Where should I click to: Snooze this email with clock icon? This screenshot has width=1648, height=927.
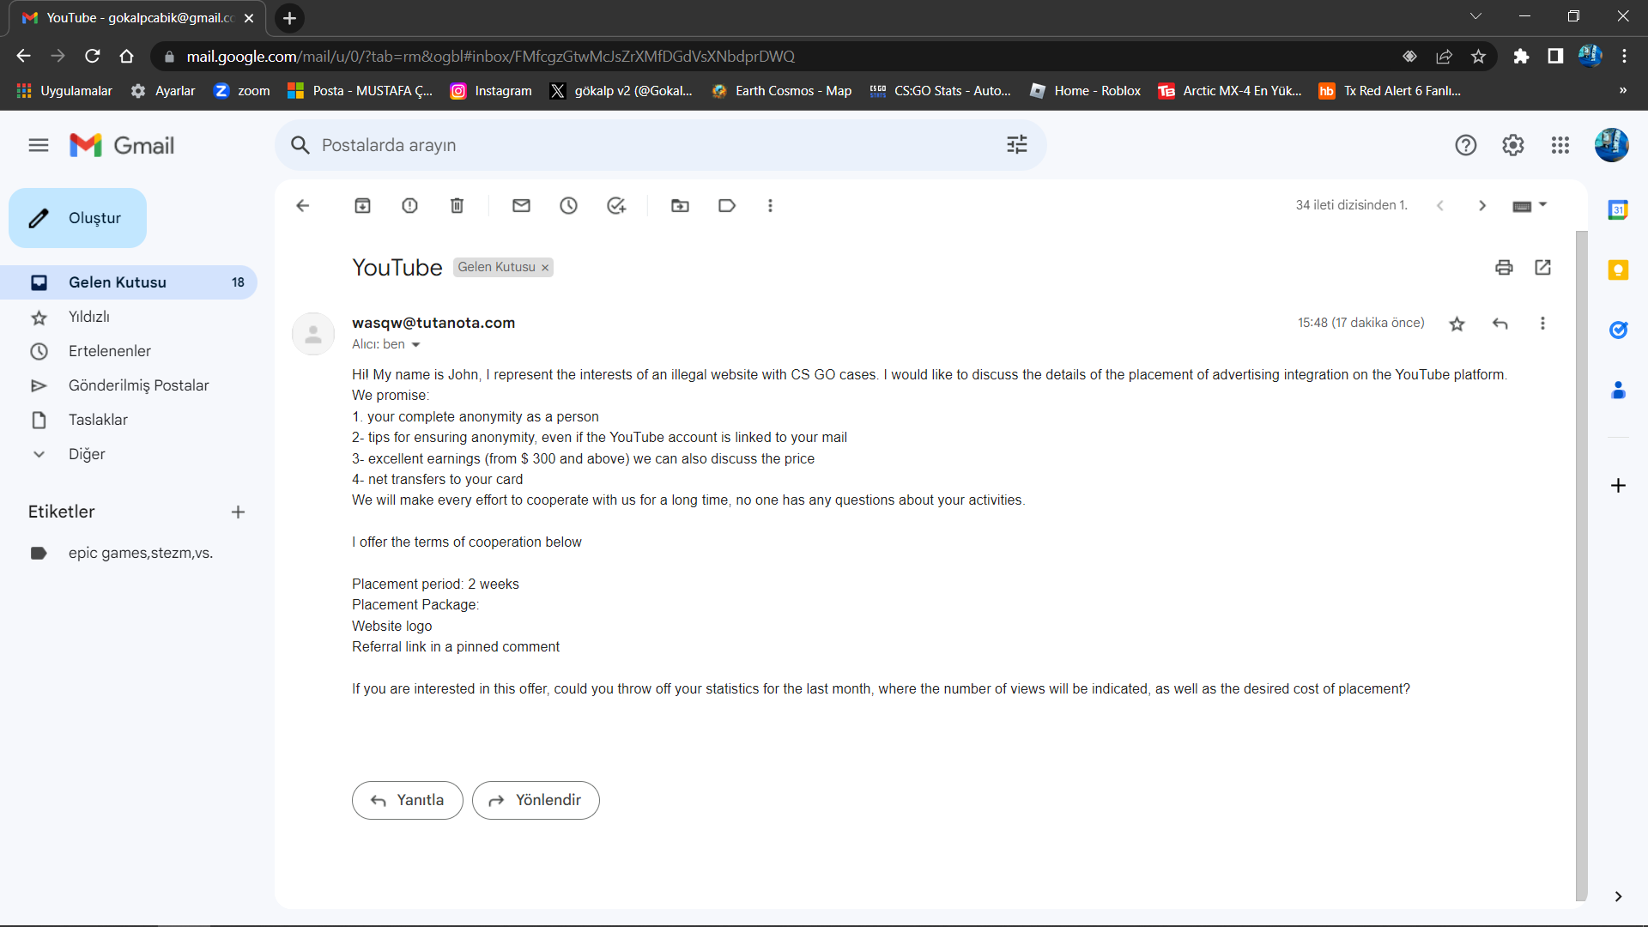pos(568,205)
